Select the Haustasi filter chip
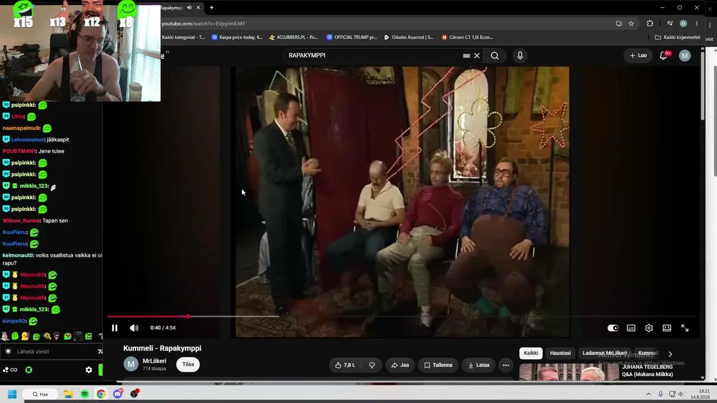The width and height of the screenshot is (717, 403). coord(560,353)
